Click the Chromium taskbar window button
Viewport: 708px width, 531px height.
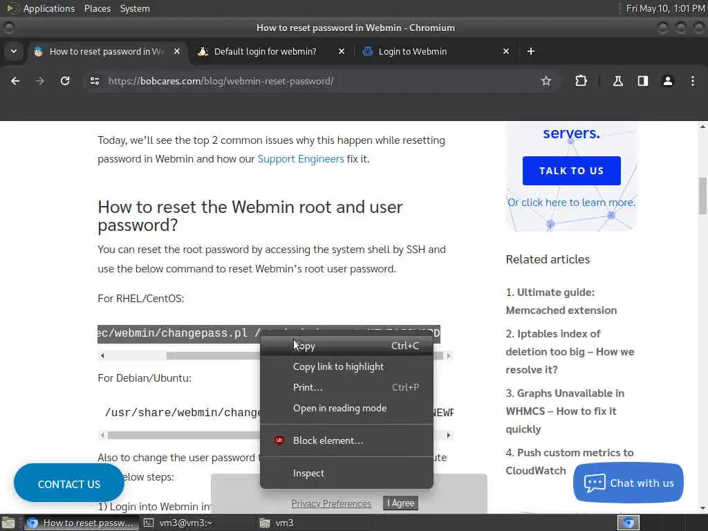[80, 523]
